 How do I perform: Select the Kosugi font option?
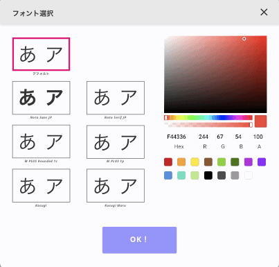[x=41, y=185]
